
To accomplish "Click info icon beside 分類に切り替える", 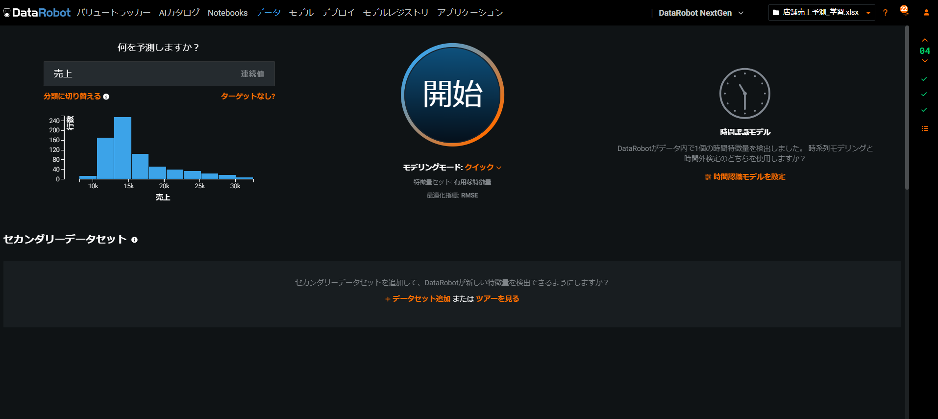I will [106, 97].
